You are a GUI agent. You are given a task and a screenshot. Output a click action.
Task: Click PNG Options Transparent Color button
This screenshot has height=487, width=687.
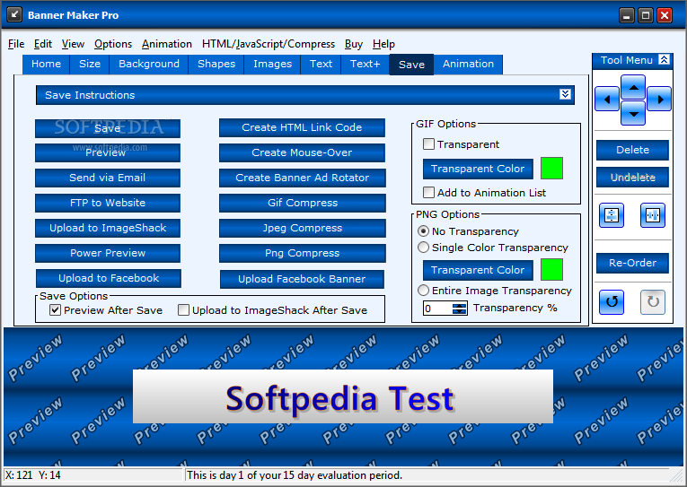(x=478, y=270)
